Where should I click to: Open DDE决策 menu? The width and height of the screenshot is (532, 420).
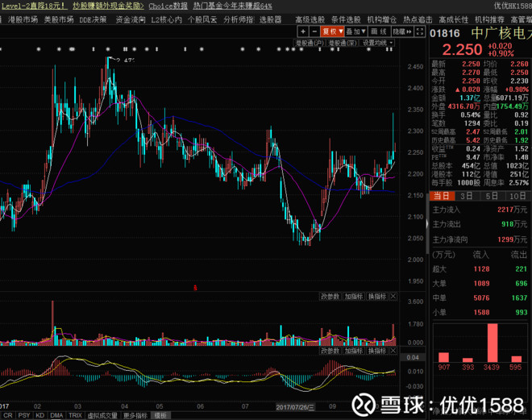93,19
